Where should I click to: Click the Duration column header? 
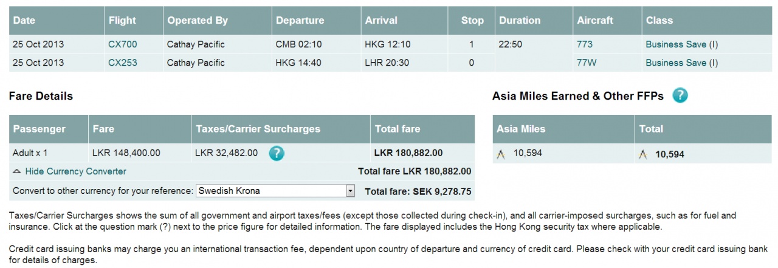pos(520,21)
